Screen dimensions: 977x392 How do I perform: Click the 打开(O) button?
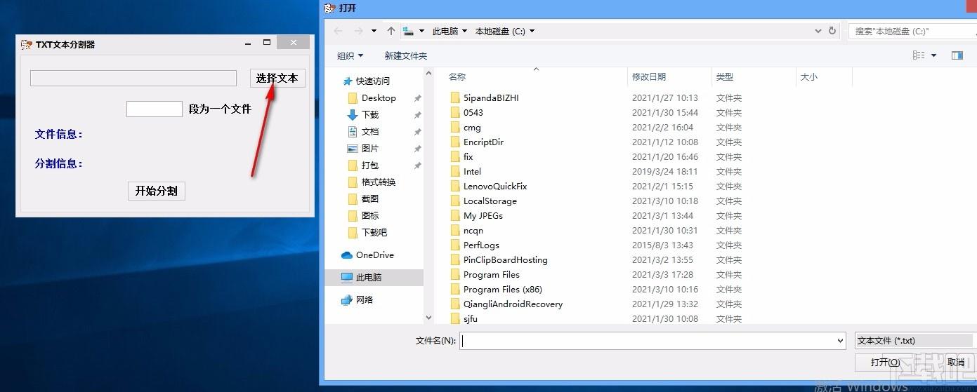coord(884,362)
